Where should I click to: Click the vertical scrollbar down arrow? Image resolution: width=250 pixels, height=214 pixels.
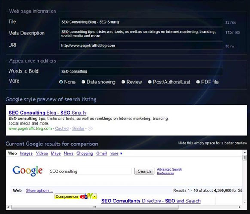click(x=245, y=202)
